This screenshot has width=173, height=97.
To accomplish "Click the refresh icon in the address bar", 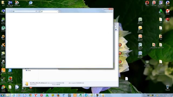I will (x=39, y=11).
